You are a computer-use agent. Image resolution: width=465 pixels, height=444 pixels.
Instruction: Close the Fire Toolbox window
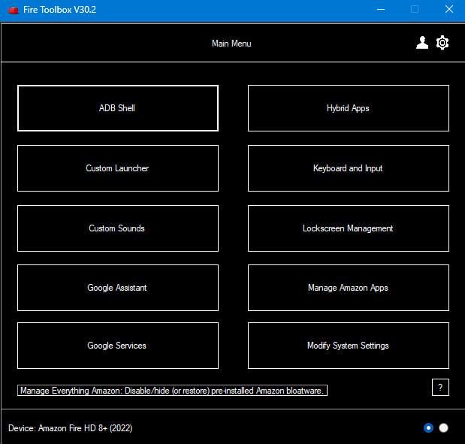(449, 10)
